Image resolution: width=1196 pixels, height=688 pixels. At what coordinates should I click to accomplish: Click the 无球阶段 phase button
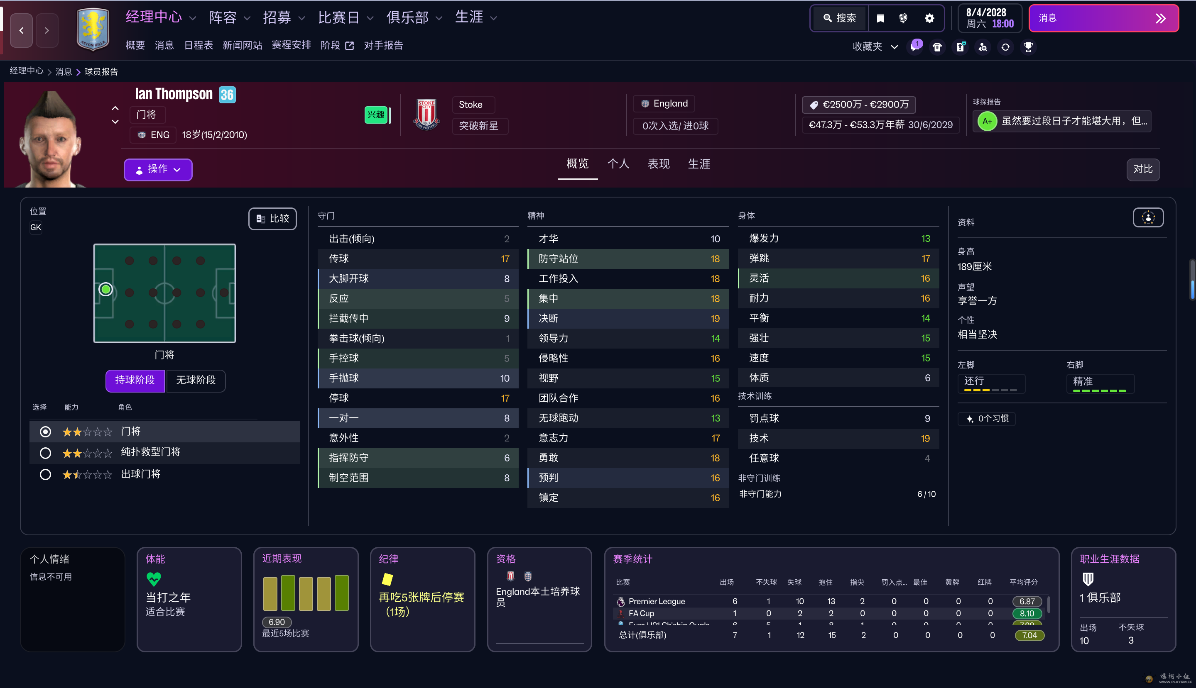196,381
